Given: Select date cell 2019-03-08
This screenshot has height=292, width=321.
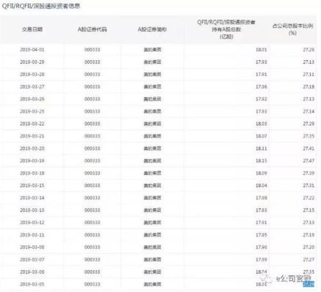Looking at the screenshot, I should 32,247.
